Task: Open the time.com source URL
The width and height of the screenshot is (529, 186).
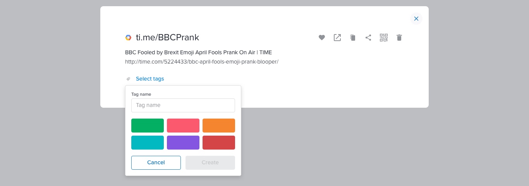Action: (202, 62)
